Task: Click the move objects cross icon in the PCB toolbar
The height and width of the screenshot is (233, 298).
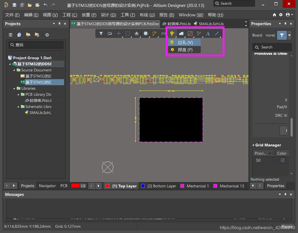Action: coord(119,33)
